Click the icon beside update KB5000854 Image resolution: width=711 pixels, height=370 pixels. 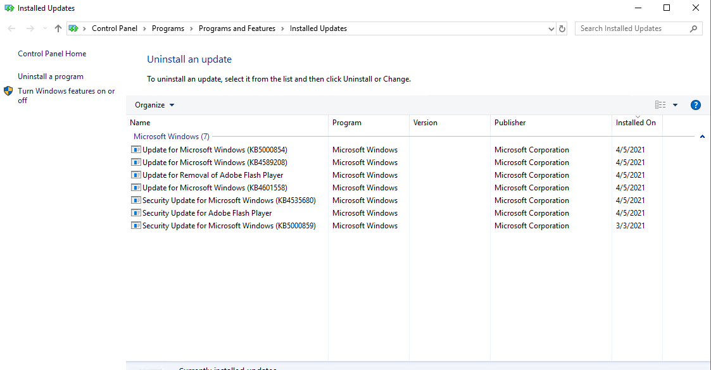click(136, 149)
